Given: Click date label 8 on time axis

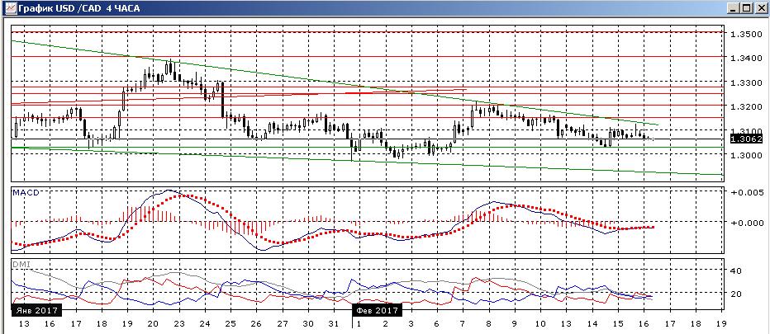Looking at the screenshot, I should coord(488,324).
